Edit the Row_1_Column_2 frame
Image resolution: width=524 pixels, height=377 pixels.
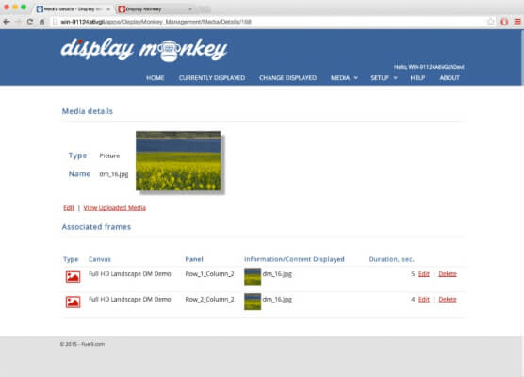(424, 274)
